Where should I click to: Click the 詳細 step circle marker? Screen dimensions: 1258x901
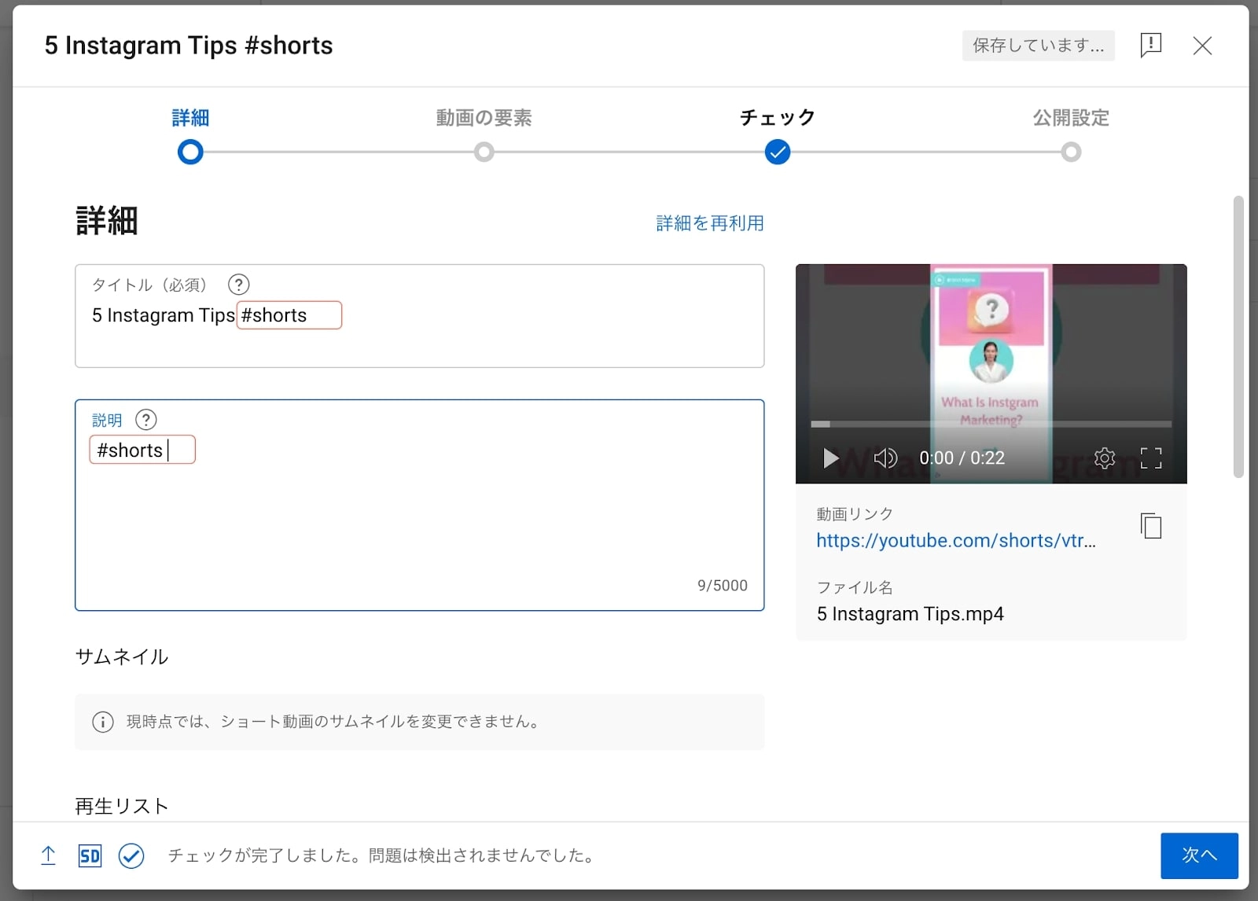[190, 152]
